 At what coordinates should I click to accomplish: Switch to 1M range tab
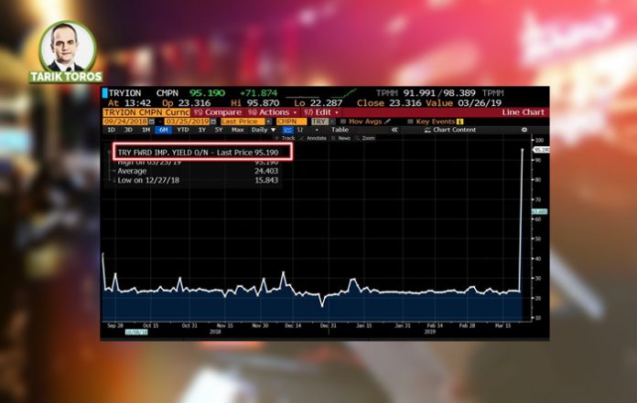(x=146, y=130)
